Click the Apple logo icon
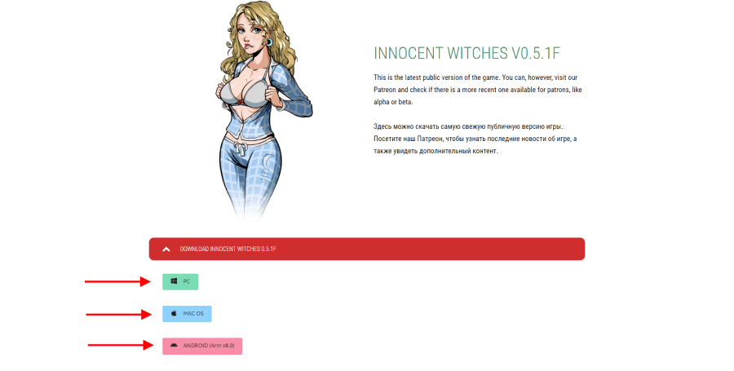734x371 pixels. tap(174, 313)
